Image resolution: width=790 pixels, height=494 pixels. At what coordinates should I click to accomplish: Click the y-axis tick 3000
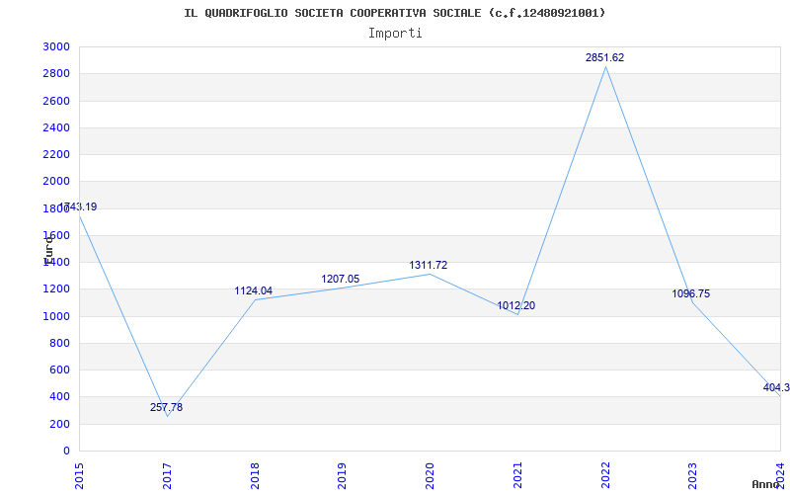click(56, 46)
